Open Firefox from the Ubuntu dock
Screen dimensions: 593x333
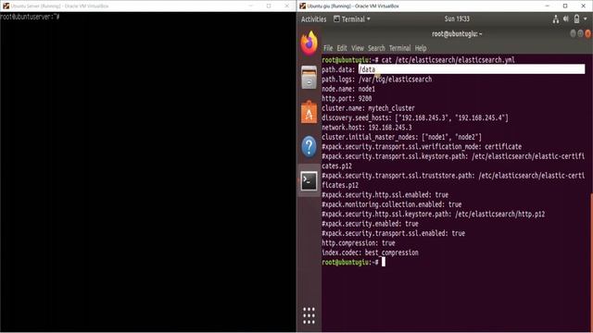click(x=309, y=43)
